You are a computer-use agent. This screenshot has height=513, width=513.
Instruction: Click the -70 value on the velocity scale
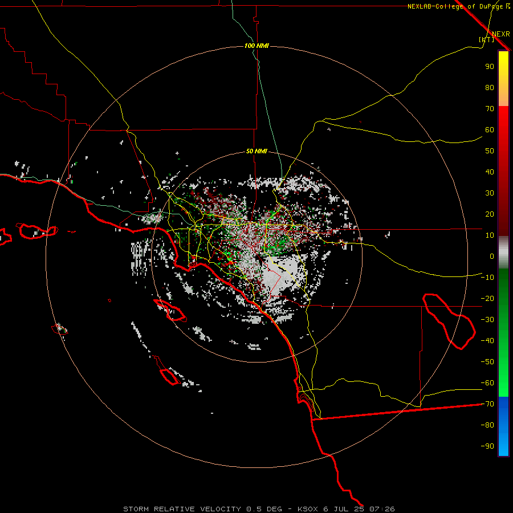click(x=487, y=404)
